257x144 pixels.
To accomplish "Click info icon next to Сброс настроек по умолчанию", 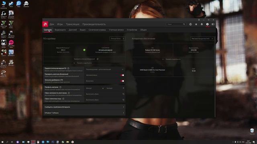I will pyautogui.click(x=69, y=93).
